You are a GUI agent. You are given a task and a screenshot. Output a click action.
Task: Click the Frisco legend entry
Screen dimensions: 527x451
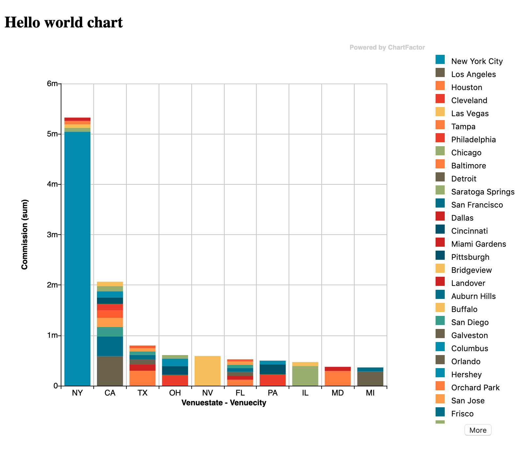(462, 414)
